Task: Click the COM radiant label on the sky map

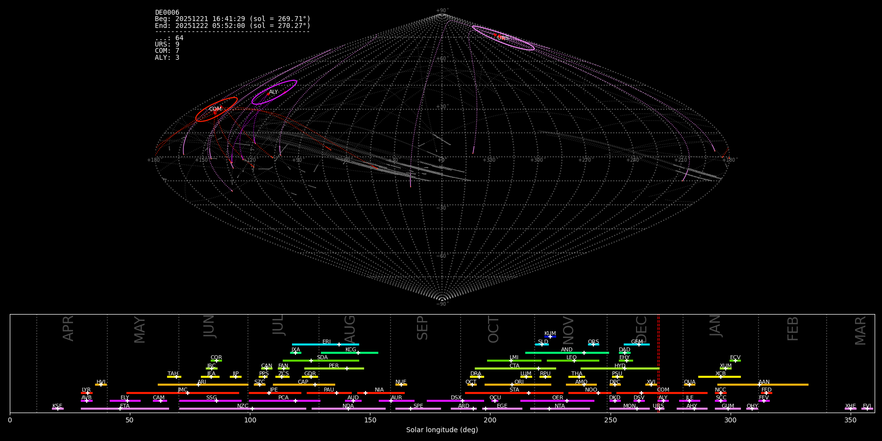Action: pos(215,109)
